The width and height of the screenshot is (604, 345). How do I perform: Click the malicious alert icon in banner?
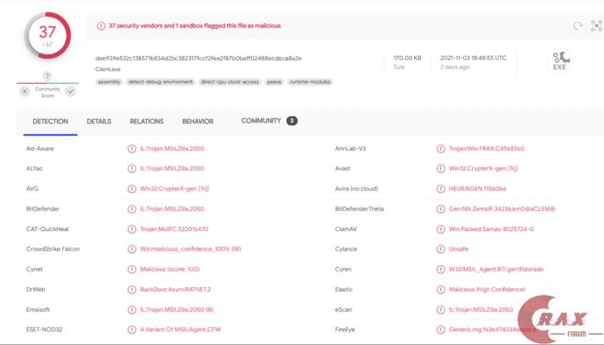101,26
